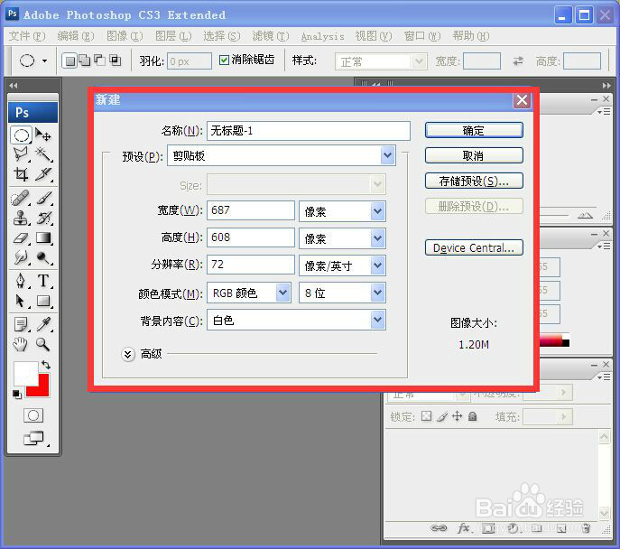Open the tool preset picker arrow

45,60
